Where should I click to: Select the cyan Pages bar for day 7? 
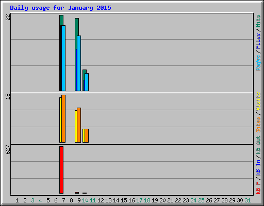click(63, 58)
